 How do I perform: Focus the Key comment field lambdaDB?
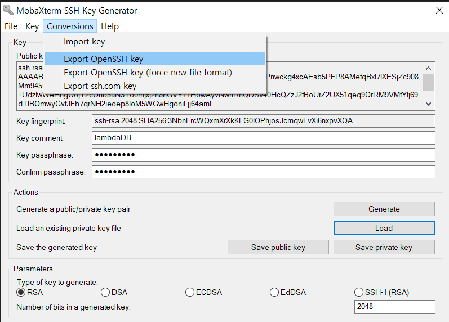264,138
